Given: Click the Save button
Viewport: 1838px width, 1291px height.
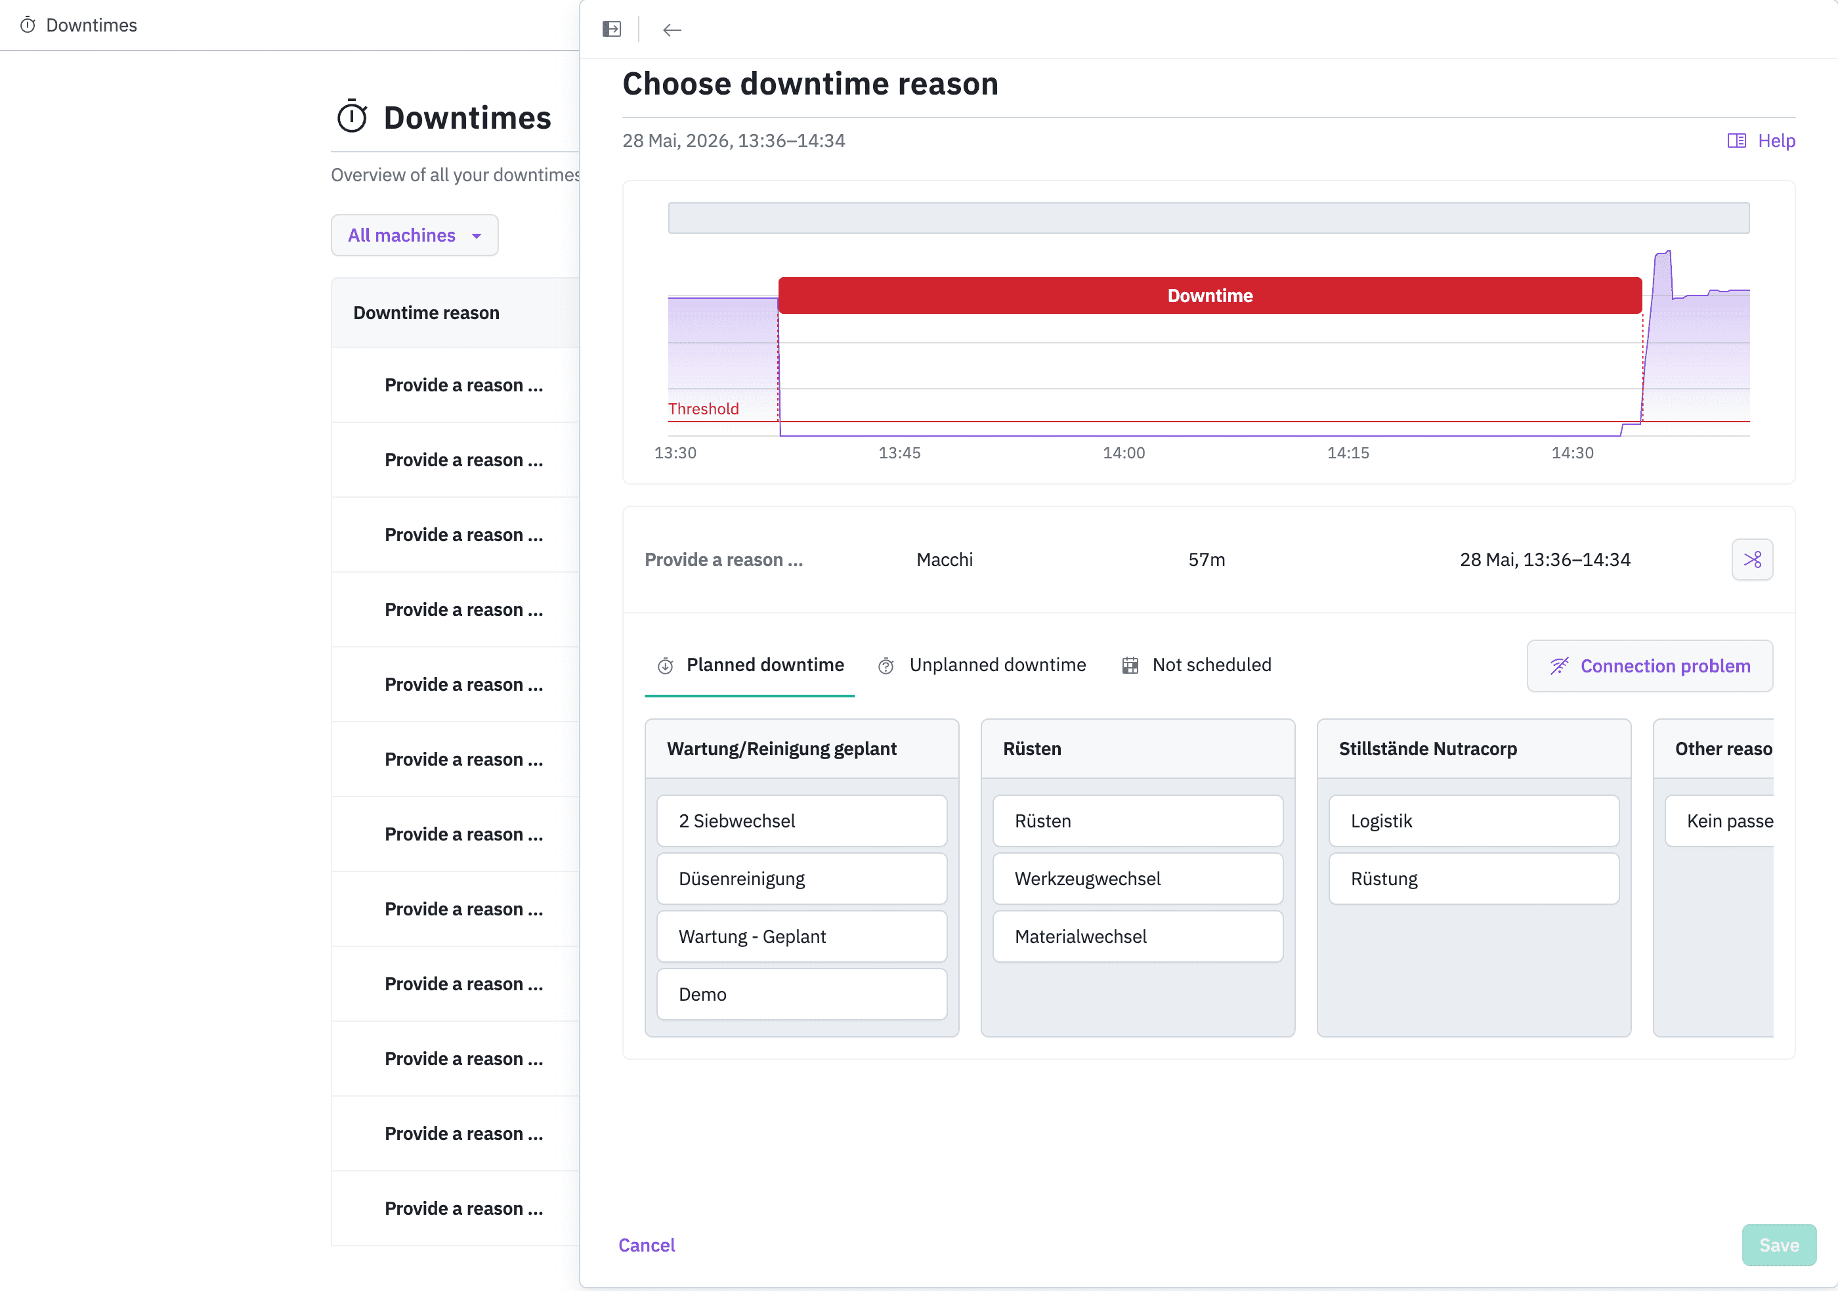Looking at the screenshot, I should 1779,1245.
